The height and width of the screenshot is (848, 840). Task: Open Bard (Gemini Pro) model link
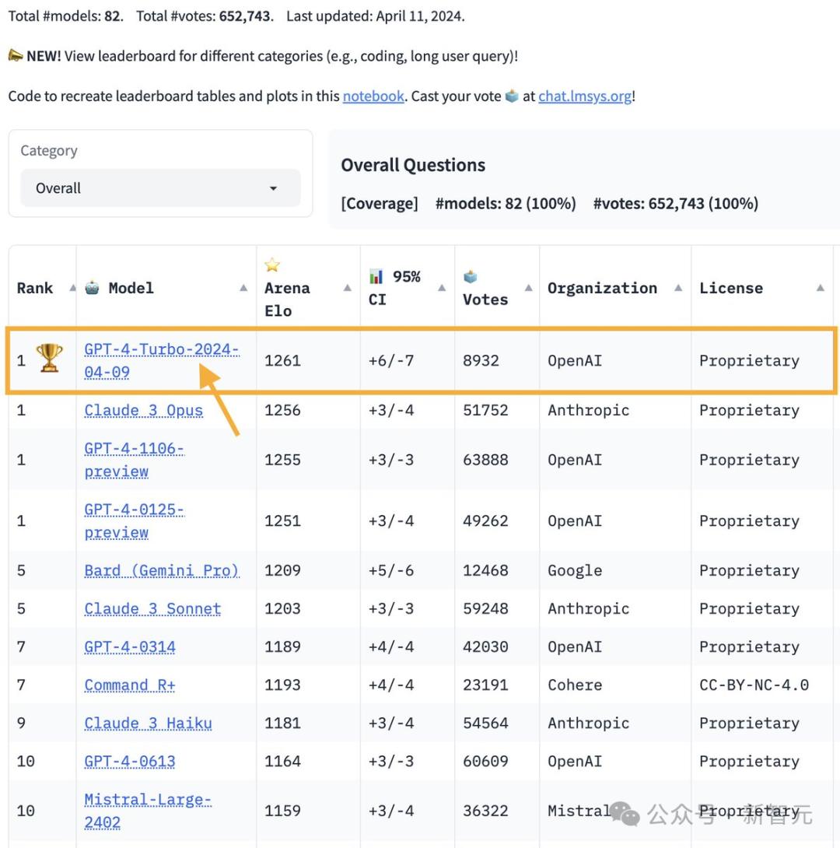tap(161, 570)
